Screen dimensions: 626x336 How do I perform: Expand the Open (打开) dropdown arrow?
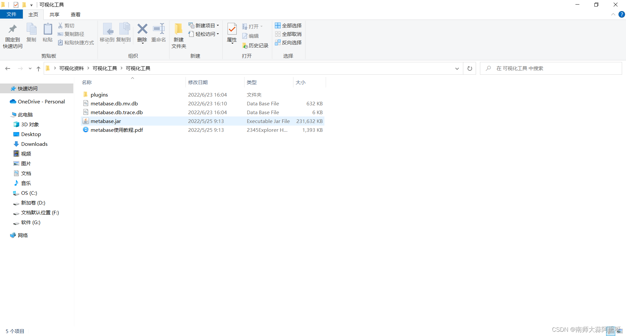click(x=261, y=26)
